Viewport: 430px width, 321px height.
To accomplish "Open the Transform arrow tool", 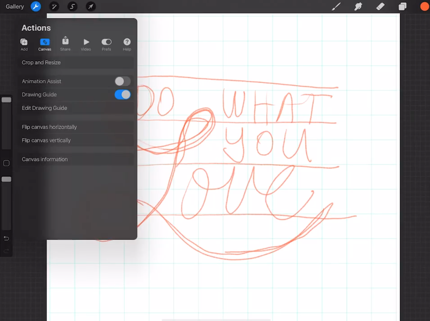I will (91, 6).
